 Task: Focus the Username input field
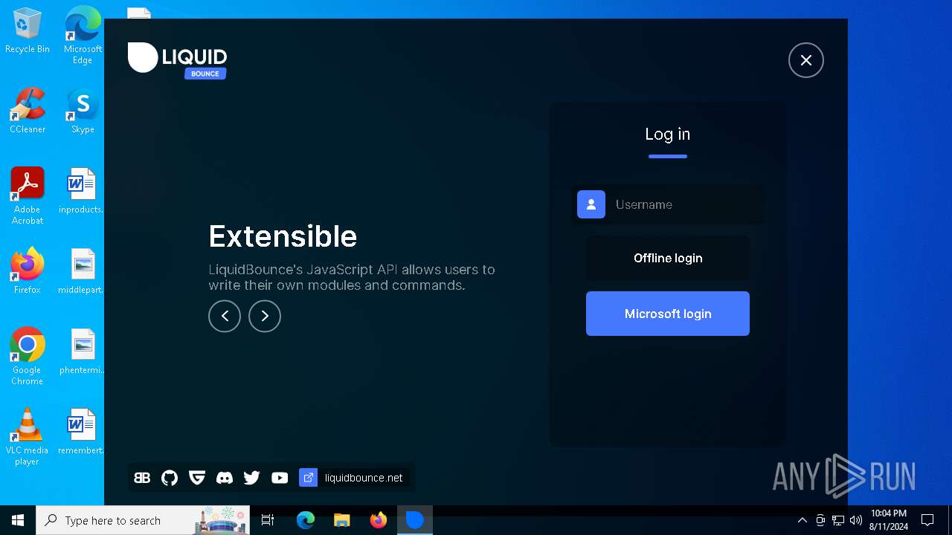click(668, 204)
